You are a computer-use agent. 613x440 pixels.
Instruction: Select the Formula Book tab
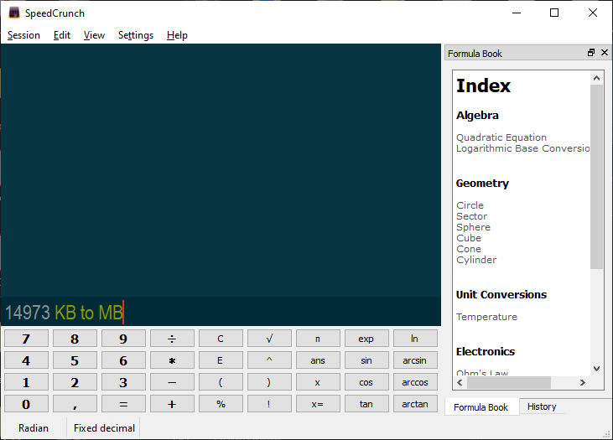[481, 407]
